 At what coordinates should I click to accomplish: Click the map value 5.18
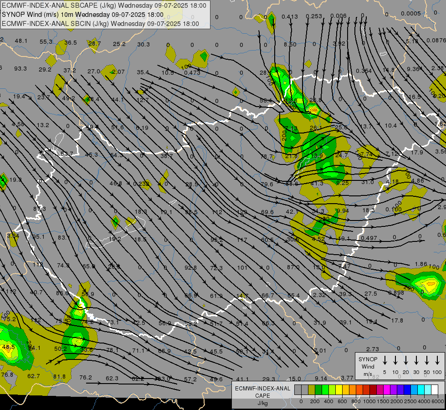[412, 41]
